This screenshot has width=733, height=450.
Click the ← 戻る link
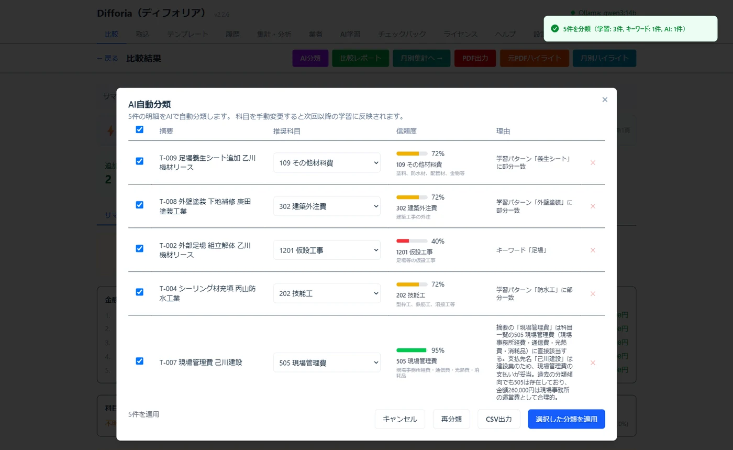click(107, 59)
